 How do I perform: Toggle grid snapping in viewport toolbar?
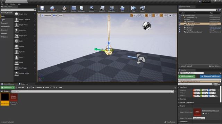point(146,15)
